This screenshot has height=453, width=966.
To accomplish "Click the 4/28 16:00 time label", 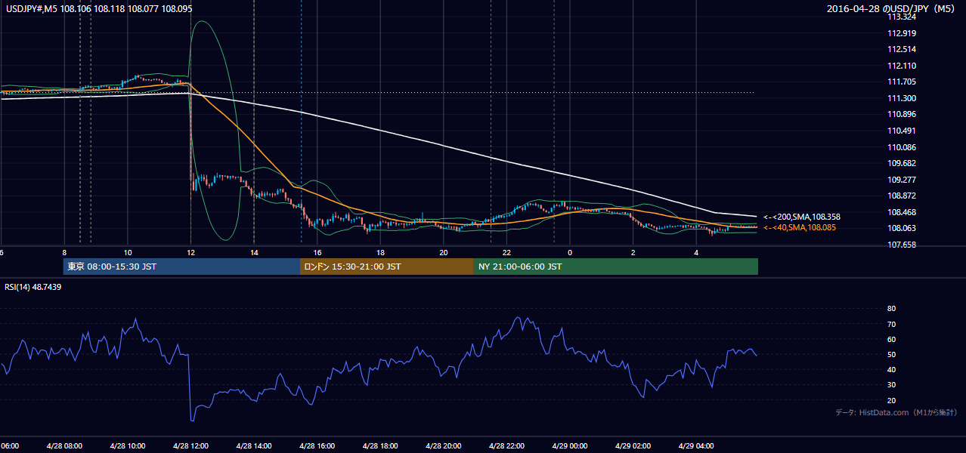I will pos(316,445).
